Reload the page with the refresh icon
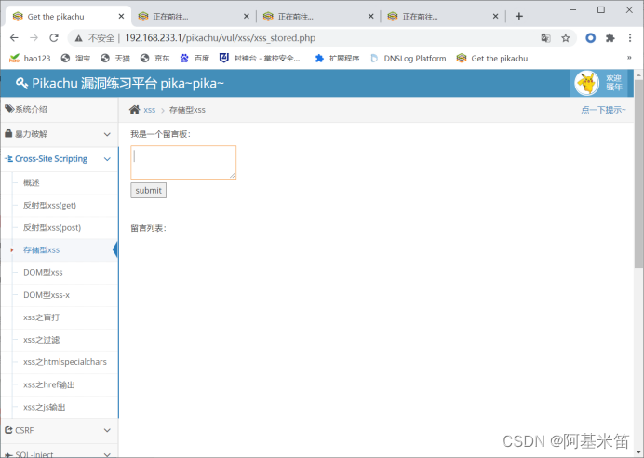Screen dimensions: 644x458 point(54,38)
